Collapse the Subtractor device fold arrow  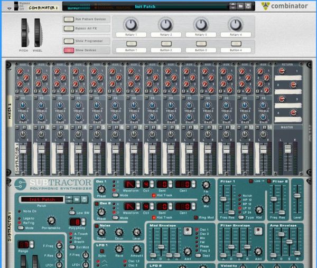(10, 185)
